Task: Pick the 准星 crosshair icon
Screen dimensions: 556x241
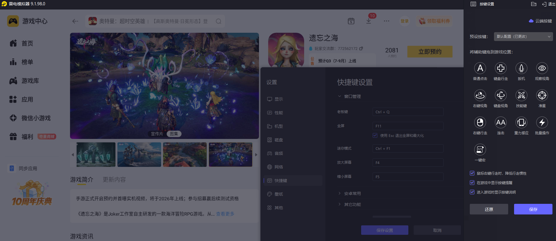Action: click(x=542, y=95)
